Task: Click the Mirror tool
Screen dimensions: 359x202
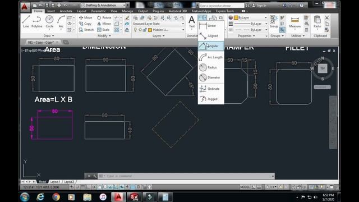Action: [x=104, y=24]
